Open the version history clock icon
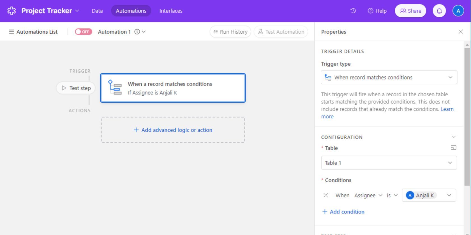This screenshot has height=235, width=471. (x=353, y=11)
